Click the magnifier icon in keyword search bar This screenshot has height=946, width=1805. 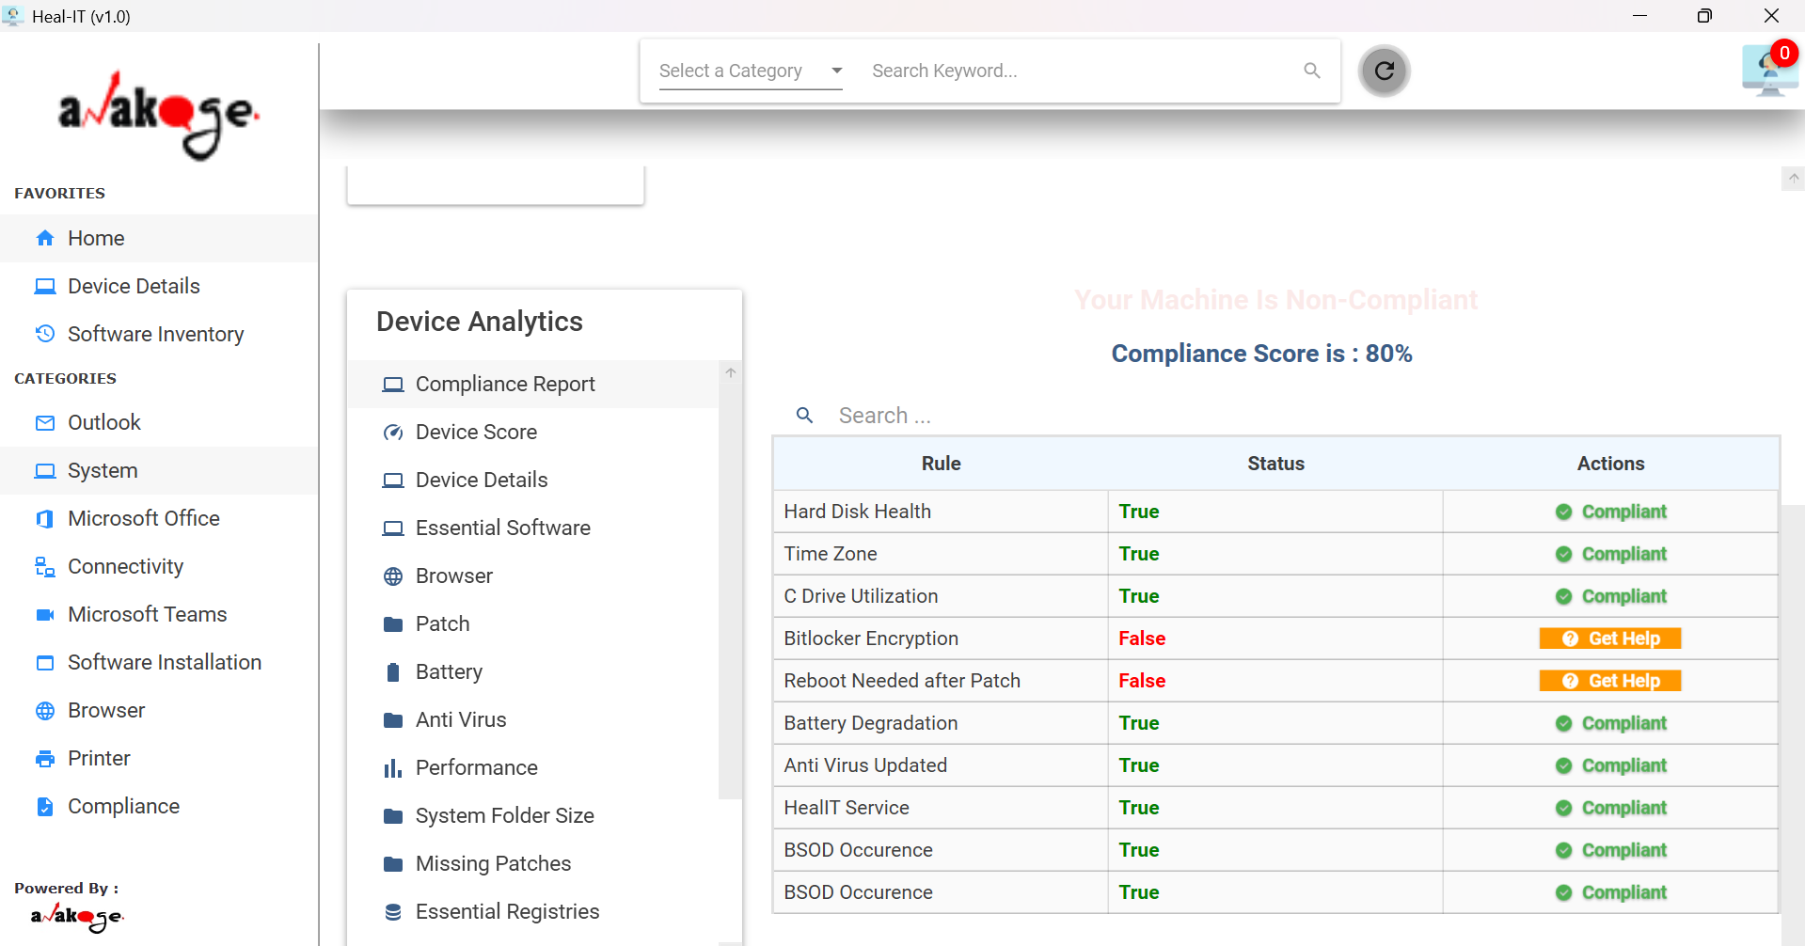pyautogui.click(x=1312, y=71)
